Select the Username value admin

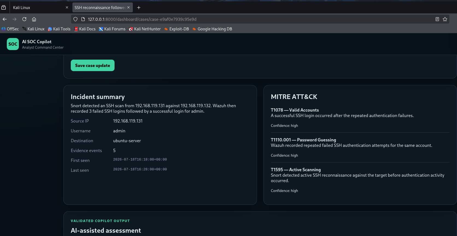(x=119, y=131)
